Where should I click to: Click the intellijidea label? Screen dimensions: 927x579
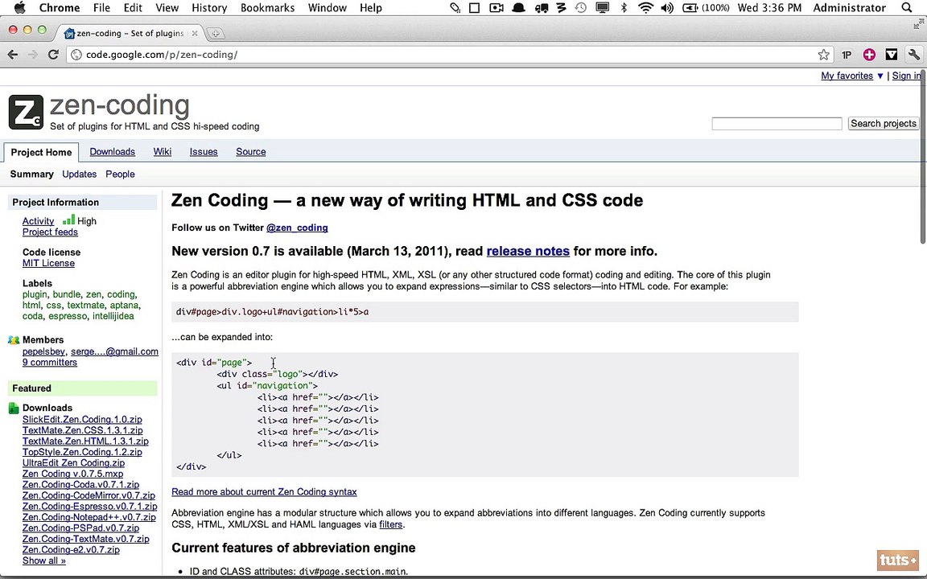(x=113, y=316)
